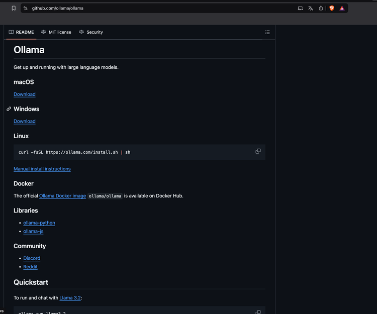Click the book icon on README tab
This screenshot has width=377, height=314.
11,32
